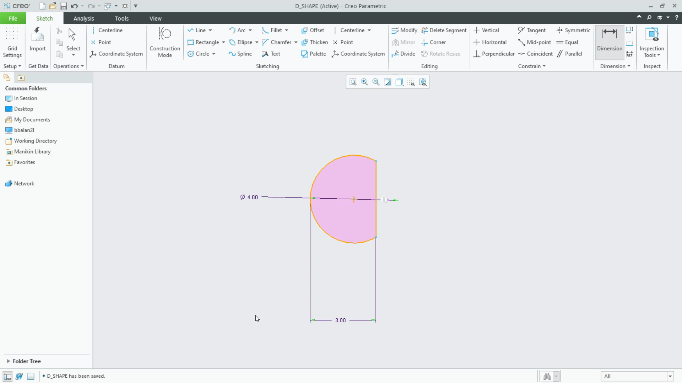Toggle sketcher grid display filter
Screen dimensions: 682x383
tap(411, 82)
